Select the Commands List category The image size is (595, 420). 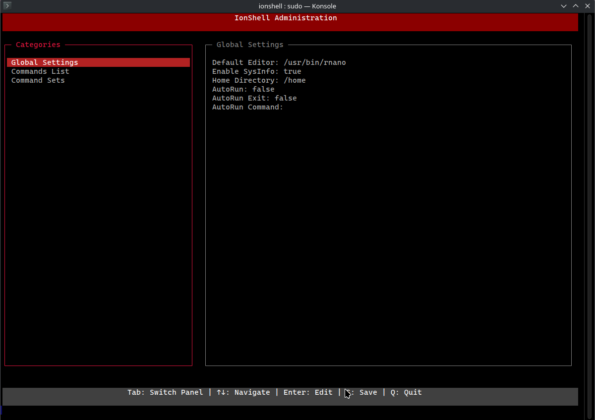tap(40, 71)
